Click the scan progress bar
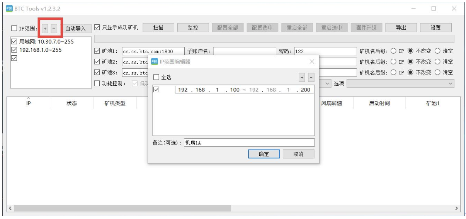 [x=274, y=39]
